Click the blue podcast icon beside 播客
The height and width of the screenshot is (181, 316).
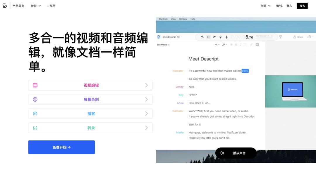[x=35, y=114]
